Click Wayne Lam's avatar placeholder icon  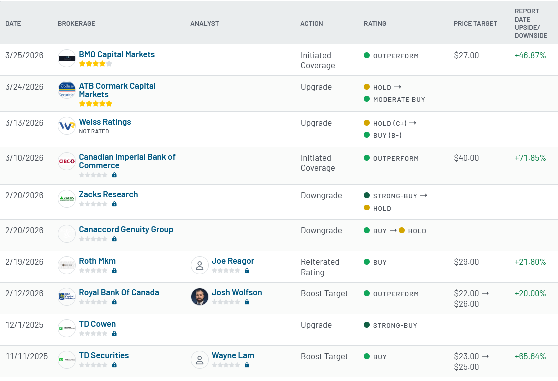click(x=200, y=360)
